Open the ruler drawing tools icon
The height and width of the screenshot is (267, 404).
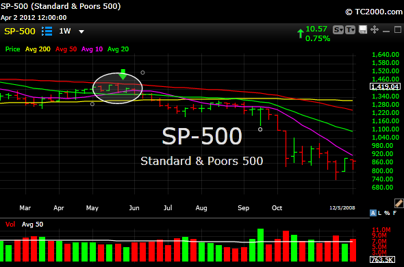pyautogui.click(x=399, y=203)
